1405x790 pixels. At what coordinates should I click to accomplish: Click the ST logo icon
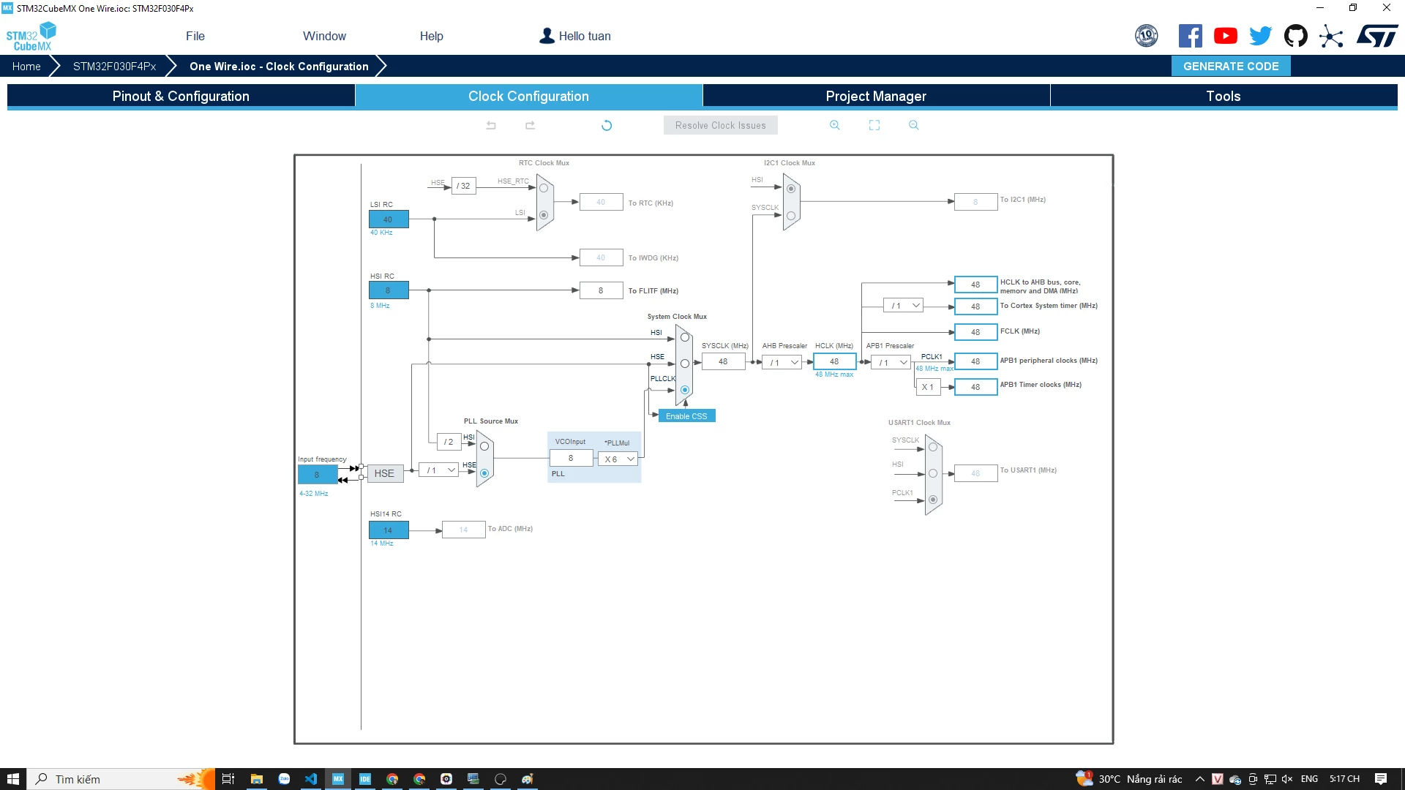pyautogui.click(x=1377, y=36)
